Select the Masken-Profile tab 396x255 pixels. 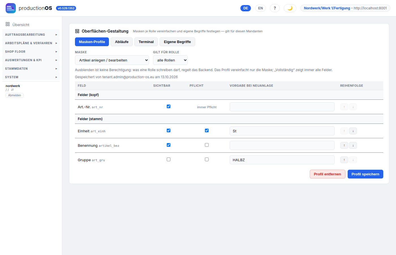[x=92, y=42]
